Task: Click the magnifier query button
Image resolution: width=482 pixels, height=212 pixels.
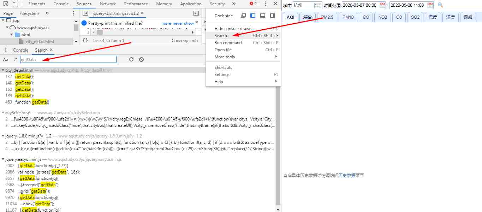Action: pyautogui.click(x=440, y=5)
